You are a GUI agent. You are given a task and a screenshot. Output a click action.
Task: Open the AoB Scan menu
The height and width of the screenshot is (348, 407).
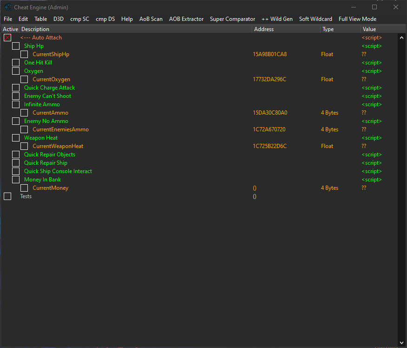pos(151,19)
